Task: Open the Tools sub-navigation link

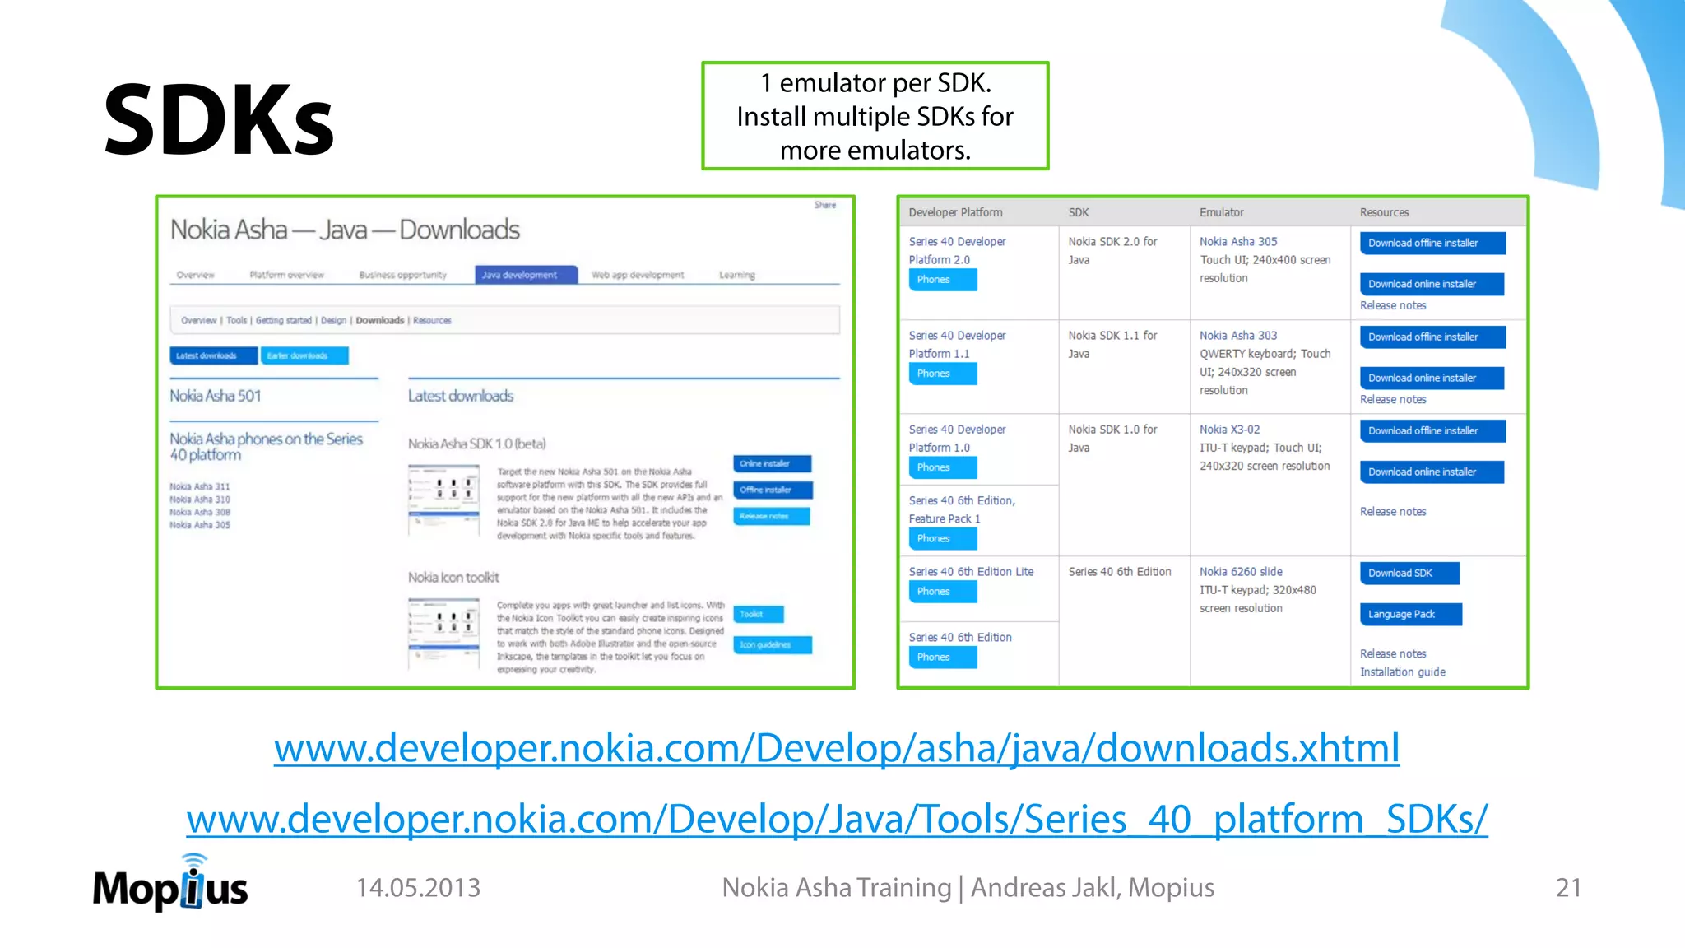Action: pyautogui.click(x=236, y=320)
